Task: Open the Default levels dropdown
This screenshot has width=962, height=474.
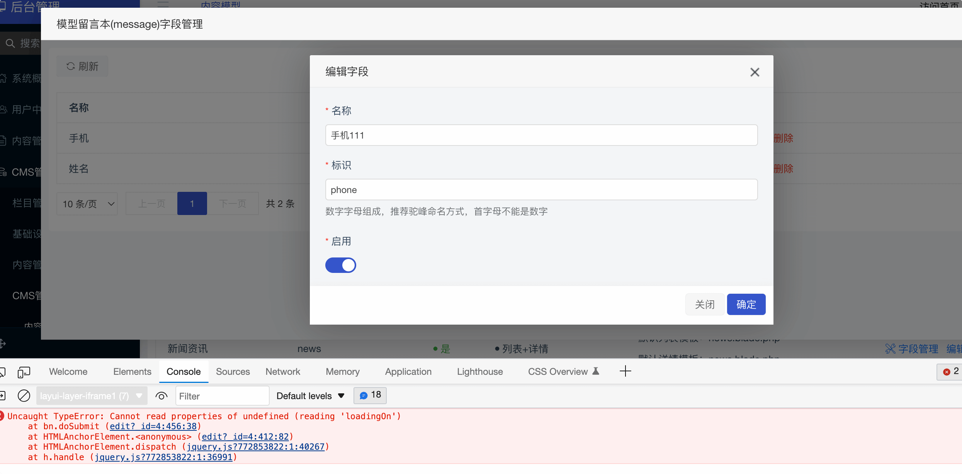Action: click(310, 396)
